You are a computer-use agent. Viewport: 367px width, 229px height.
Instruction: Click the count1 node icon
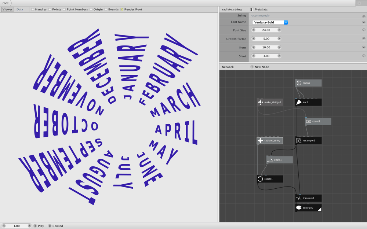[308, 121]
